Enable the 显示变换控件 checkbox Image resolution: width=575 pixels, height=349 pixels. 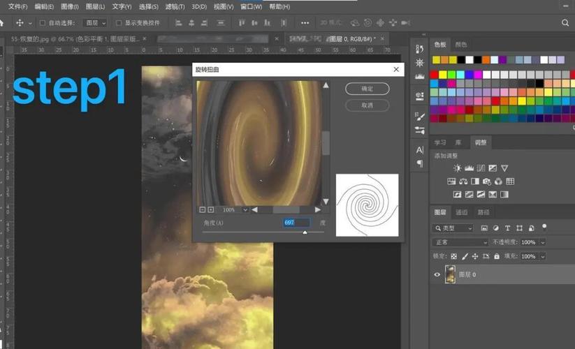118,23
